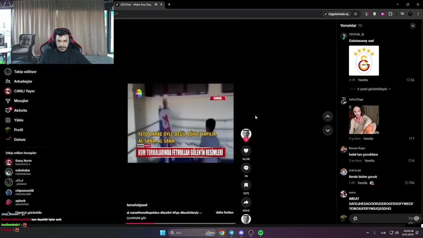Screen dimensions: 423x238
Task: Follow the creator with the red plus badge
Action: tap(246, 139)
